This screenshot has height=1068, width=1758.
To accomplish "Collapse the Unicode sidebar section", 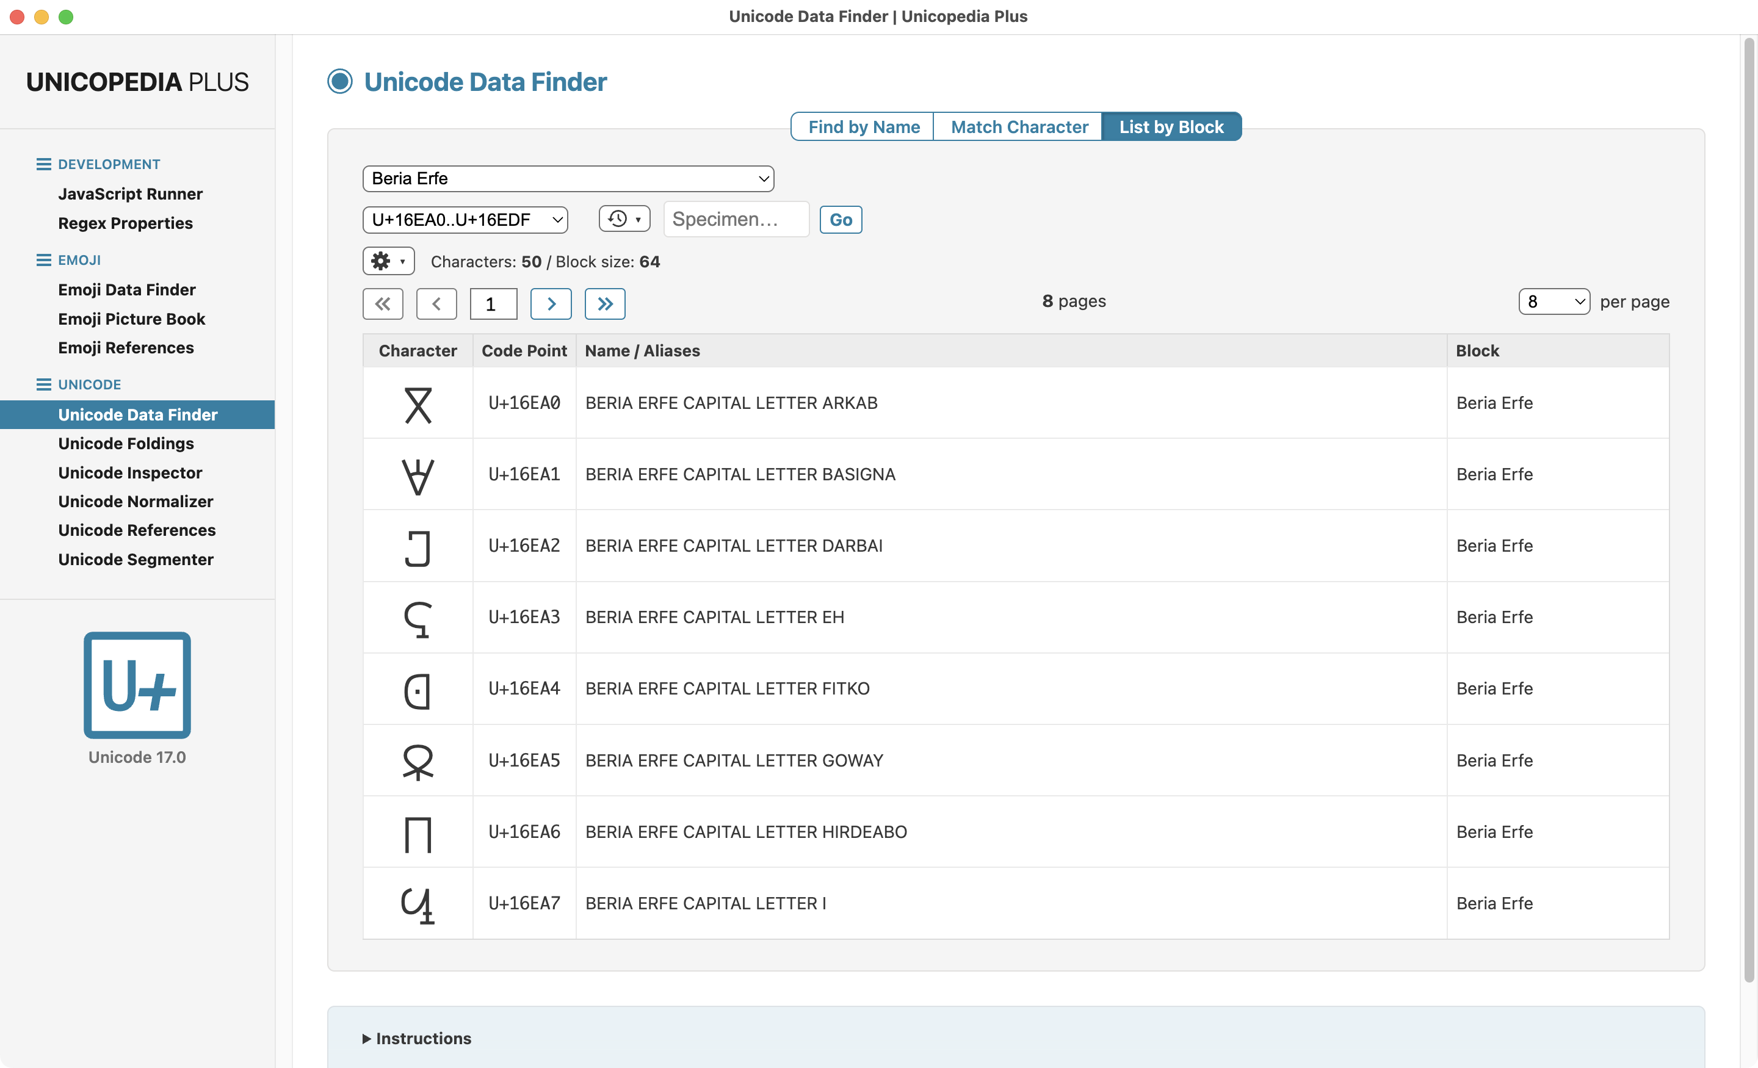I will [43, 384].
